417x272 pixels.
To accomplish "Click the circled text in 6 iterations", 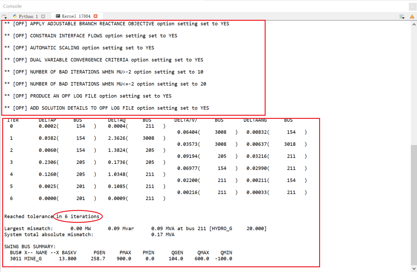I will pos(78,216).
